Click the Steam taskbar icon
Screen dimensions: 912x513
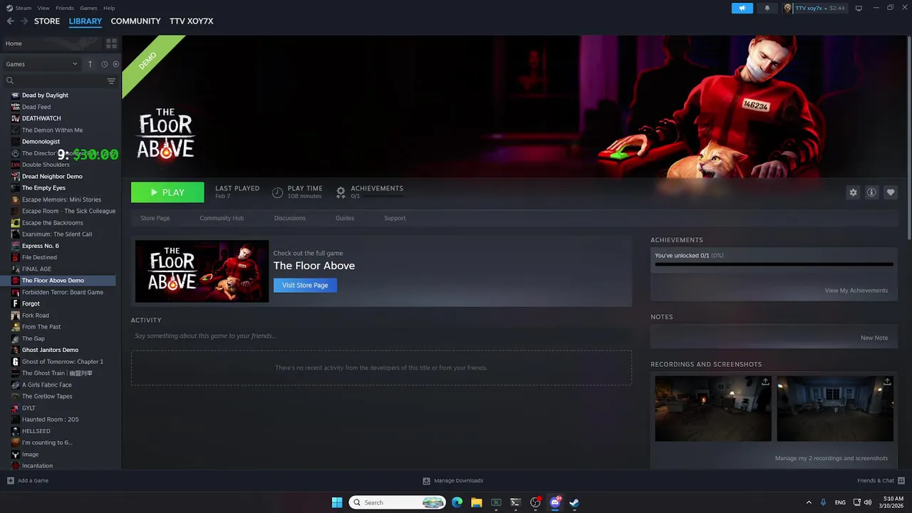tap(574, 502)
